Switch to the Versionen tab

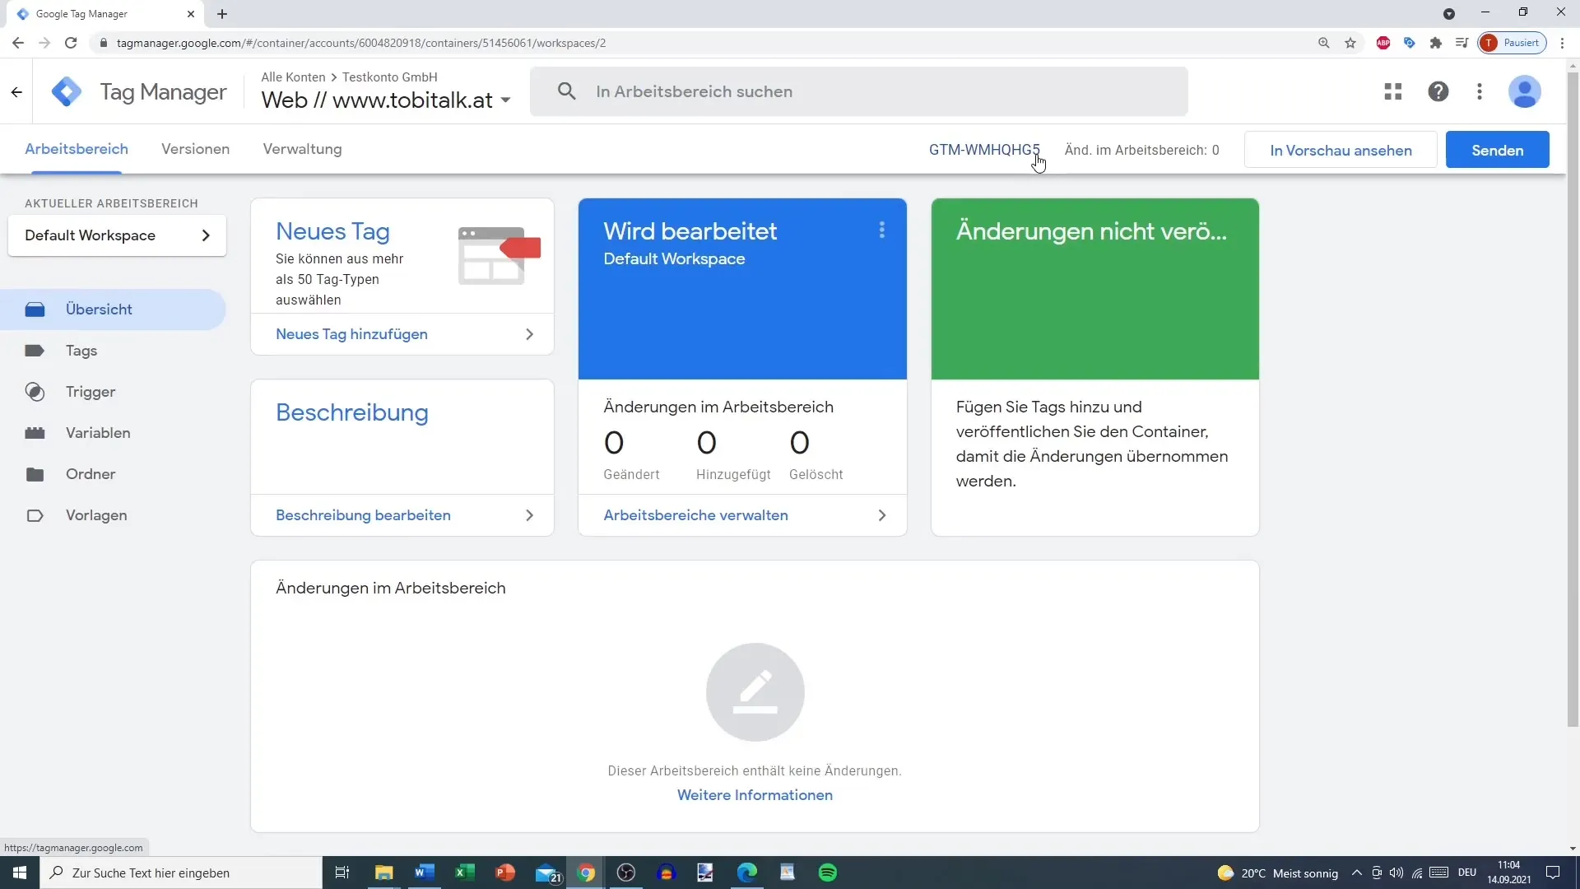195,149
